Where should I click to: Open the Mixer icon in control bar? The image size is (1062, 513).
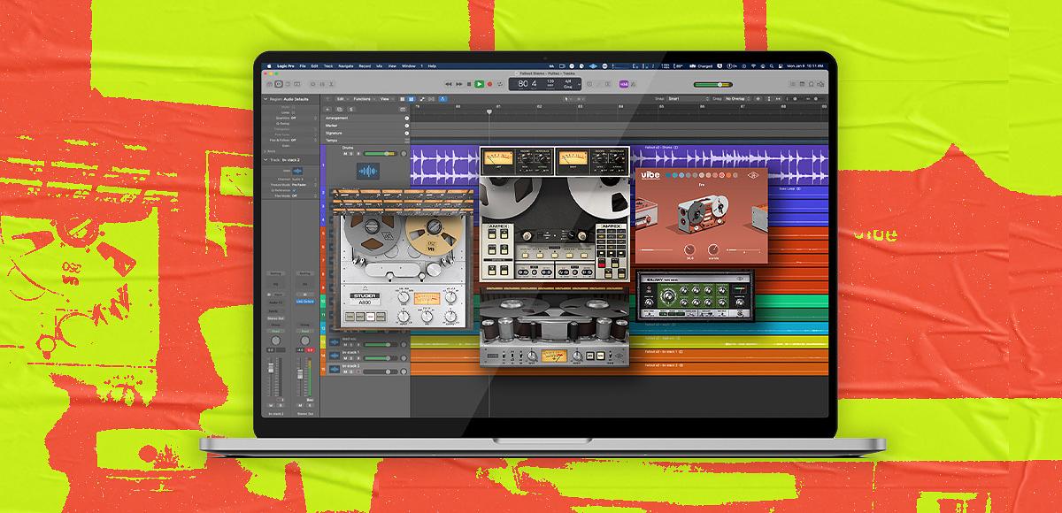(x=322, y=83)
